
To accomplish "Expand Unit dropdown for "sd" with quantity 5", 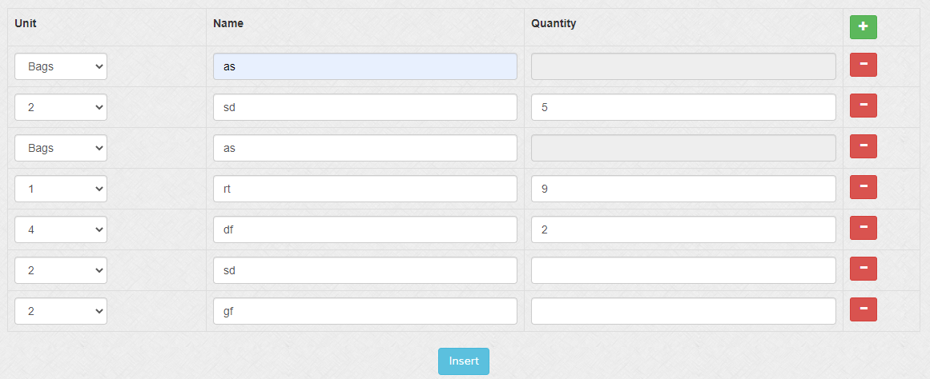I will [61, 107].
